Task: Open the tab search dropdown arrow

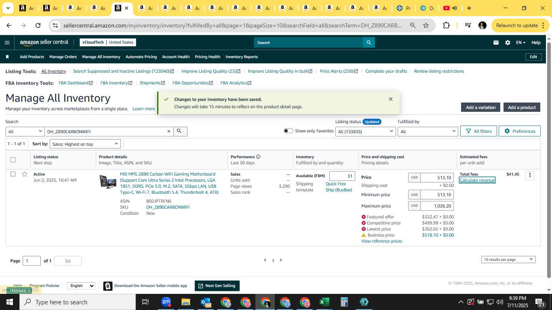Action: [x=8, y=8]
